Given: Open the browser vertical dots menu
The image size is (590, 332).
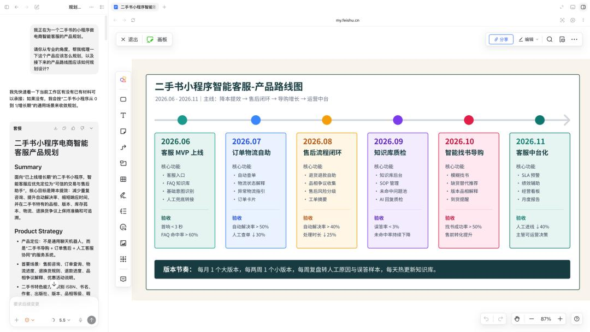Looking at the screenshot, I should point(583,20).
